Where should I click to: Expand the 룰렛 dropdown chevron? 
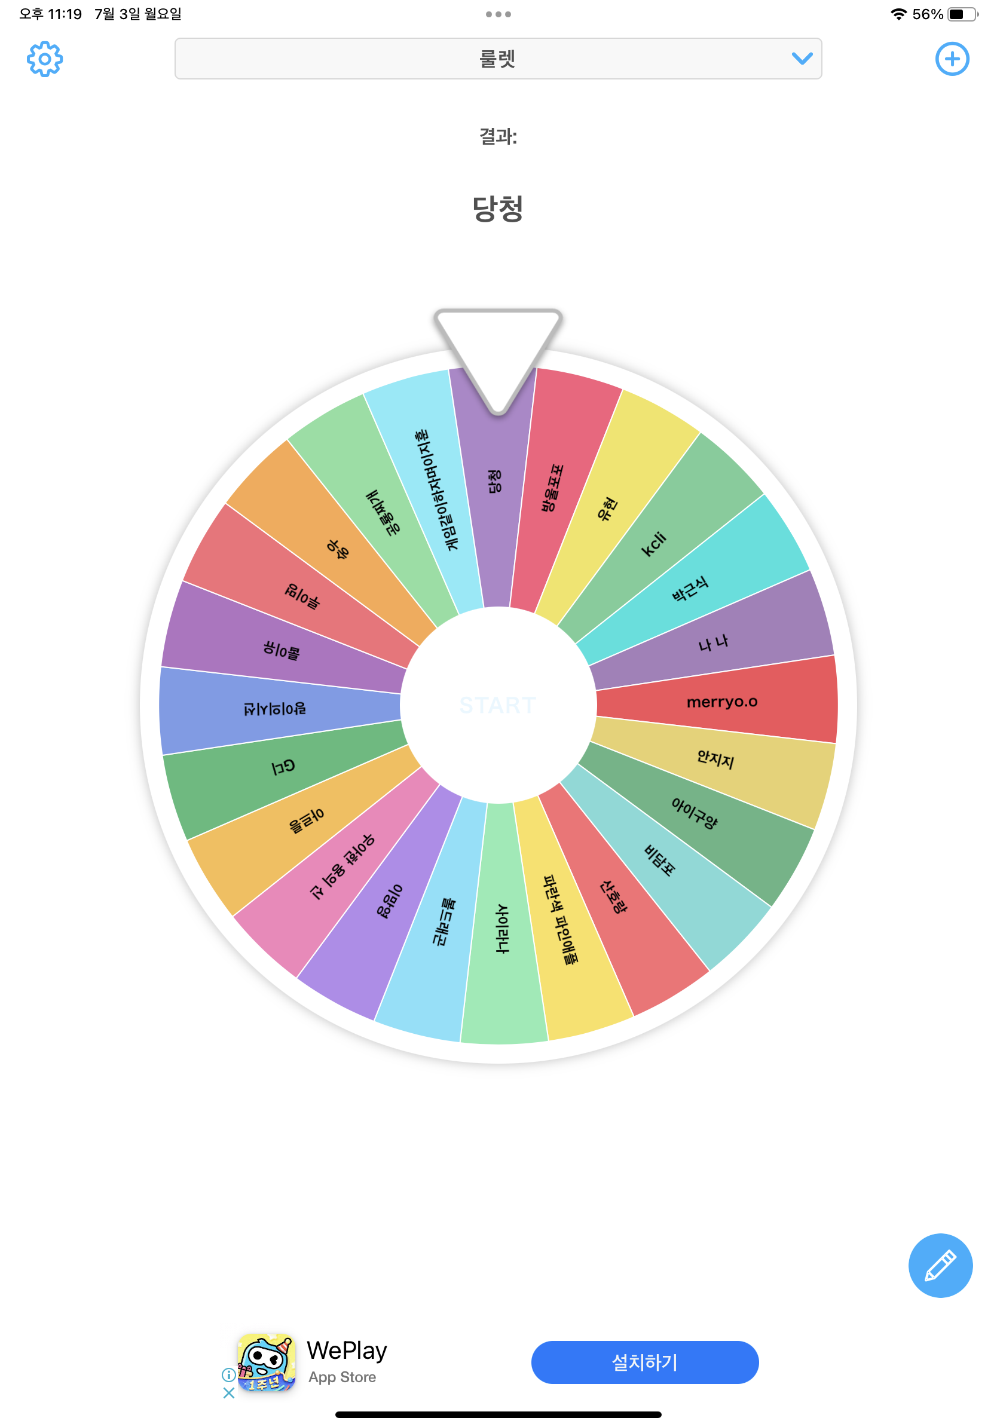[802, 59]
